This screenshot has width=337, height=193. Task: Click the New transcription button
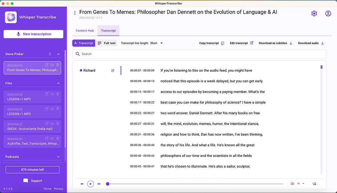[33, 34]
